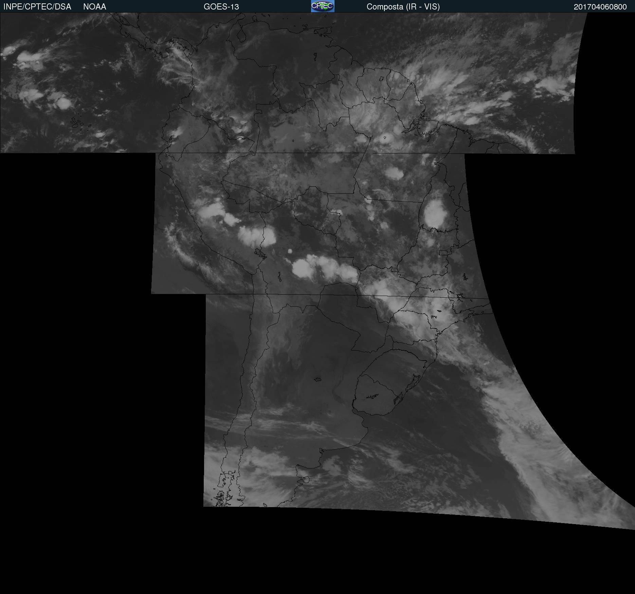Select the NOAA label in header
Screen dimensions: 635x594
coord(95,7)
